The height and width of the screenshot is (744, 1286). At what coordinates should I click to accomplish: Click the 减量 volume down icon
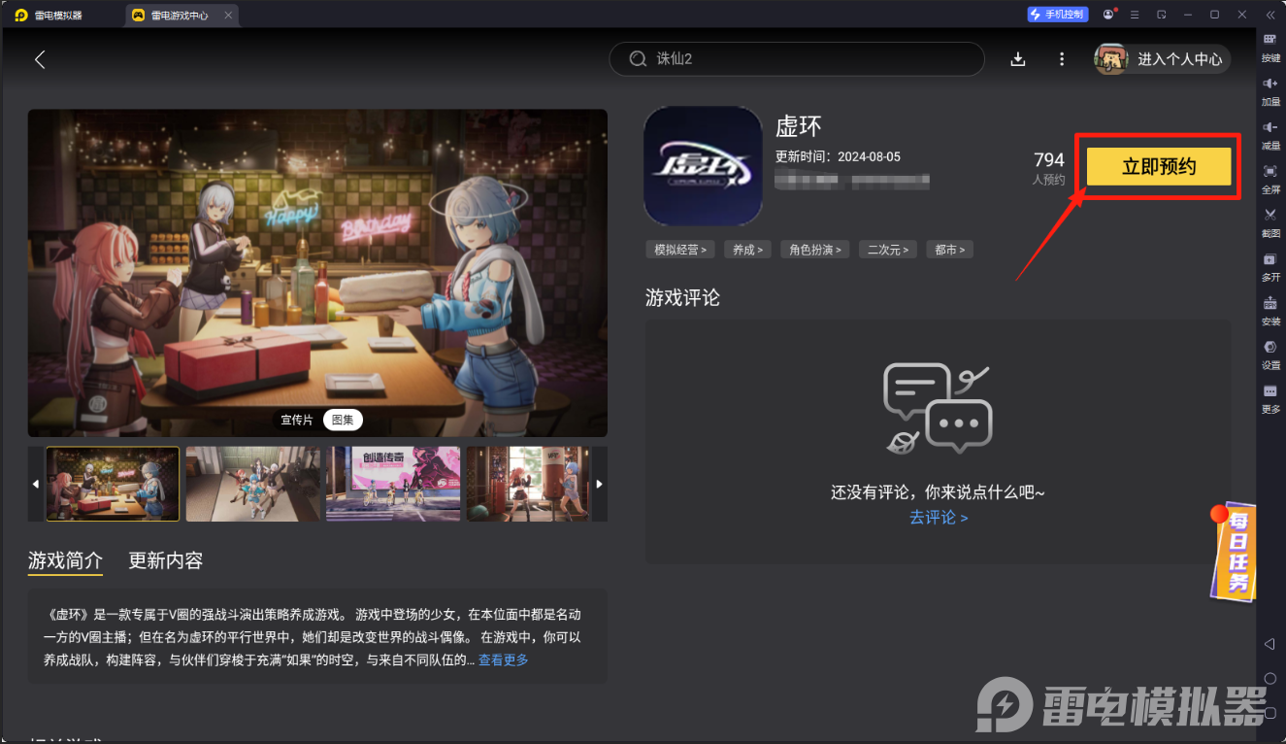pos(1270,136)
